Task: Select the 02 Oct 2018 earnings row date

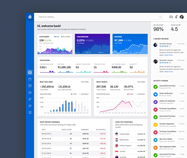Action: [x=46, y=148]
